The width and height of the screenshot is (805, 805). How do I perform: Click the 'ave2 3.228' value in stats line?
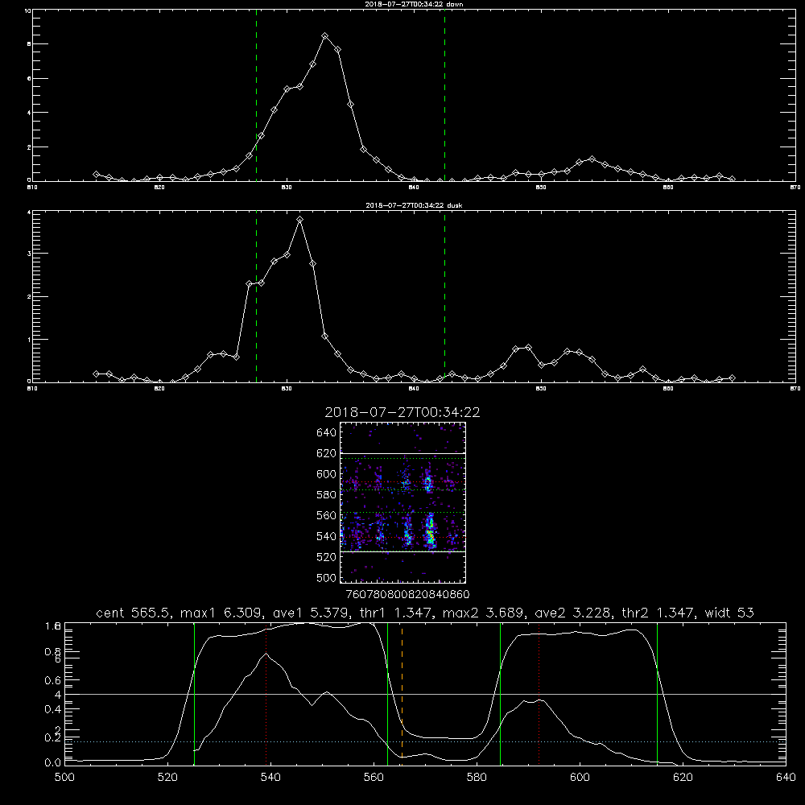[x=573, y=613]
